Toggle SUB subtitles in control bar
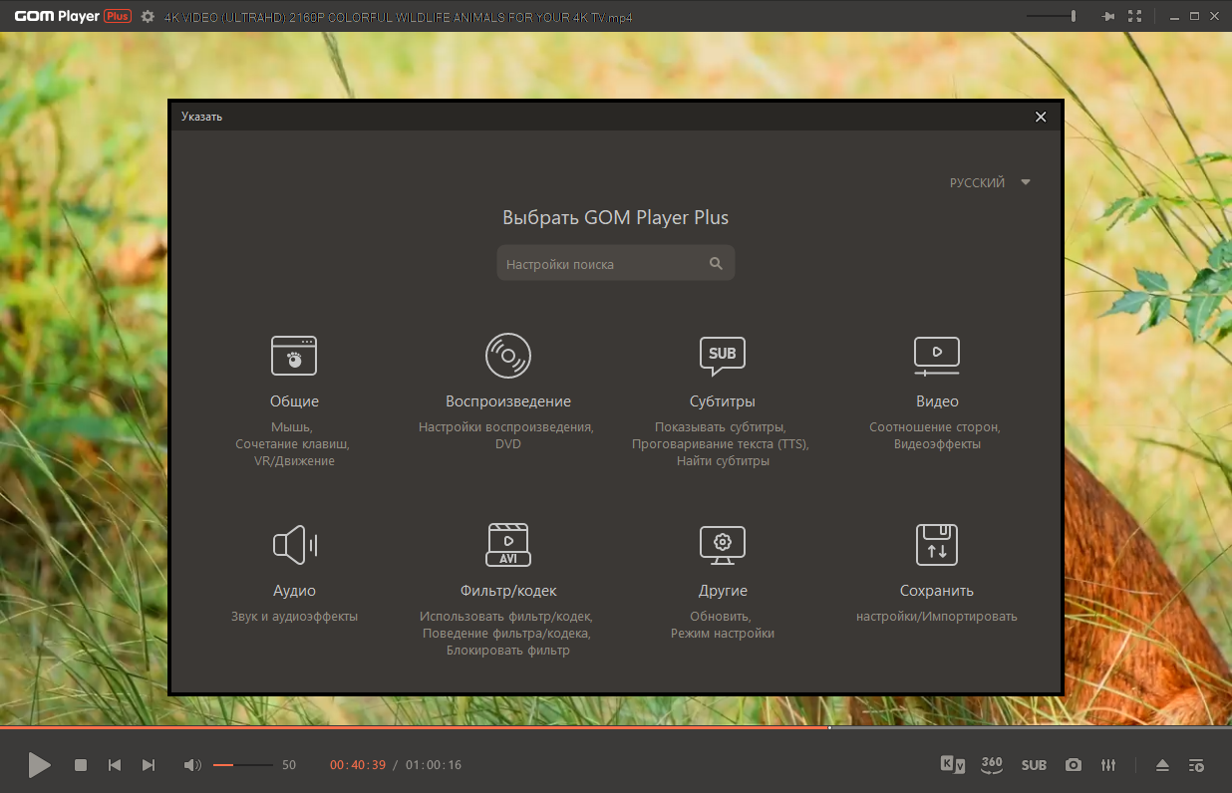This screenshot has height=793, width=1232. click(1034, 765)
